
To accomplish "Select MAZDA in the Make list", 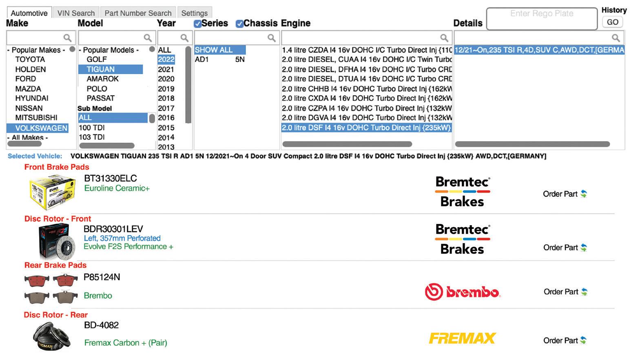I will pyautogui.click(x=28, y=88).
